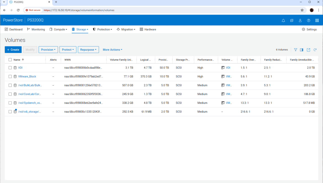
Task: Open the /vol/Sysbench_vo volume link
Action: (30, 103)
